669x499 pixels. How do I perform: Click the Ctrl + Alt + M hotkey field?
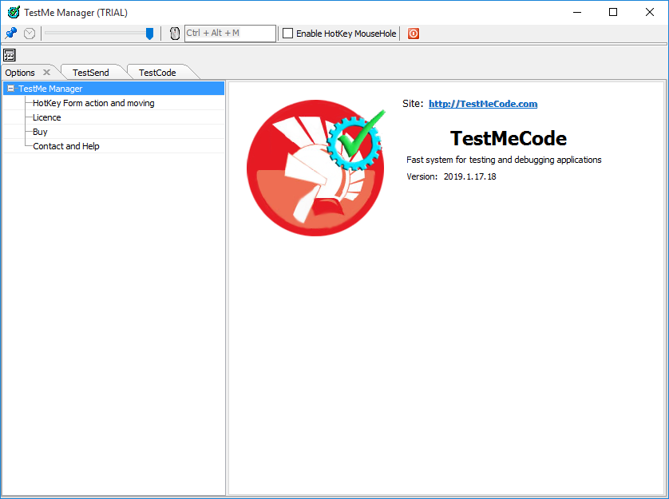[x=229, y=34]
